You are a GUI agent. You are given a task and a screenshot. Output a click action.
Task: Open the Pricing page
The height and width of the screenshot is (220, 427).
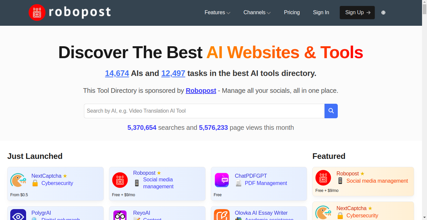(x=292, y=13)
